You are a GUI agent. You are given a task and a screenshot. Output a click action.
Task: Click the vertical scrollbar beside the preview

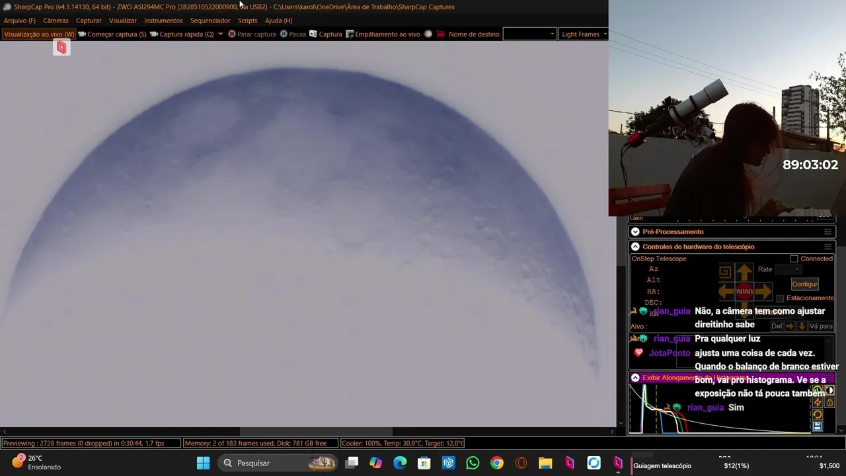[621, 344]
